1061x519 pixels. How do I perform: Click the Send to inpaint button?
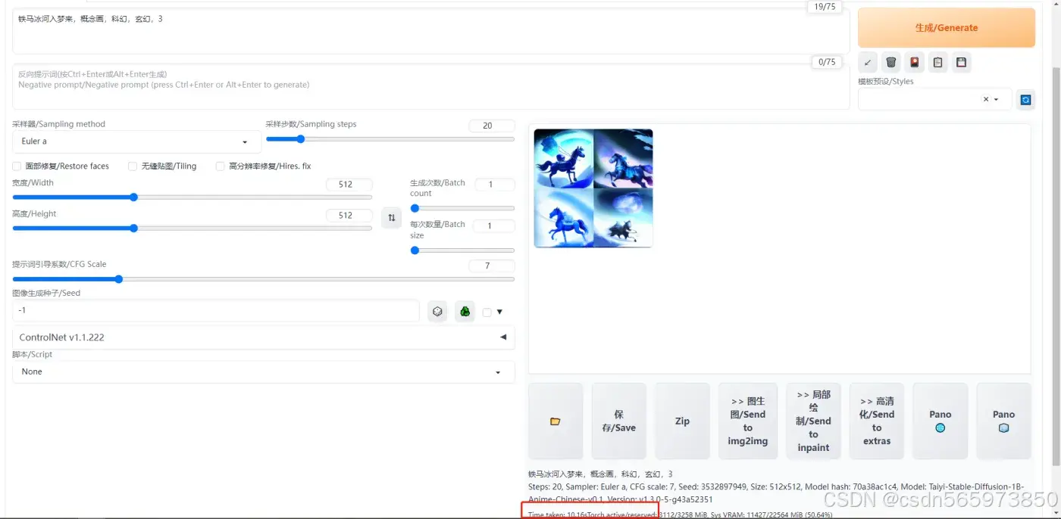(x=814, y=421)
